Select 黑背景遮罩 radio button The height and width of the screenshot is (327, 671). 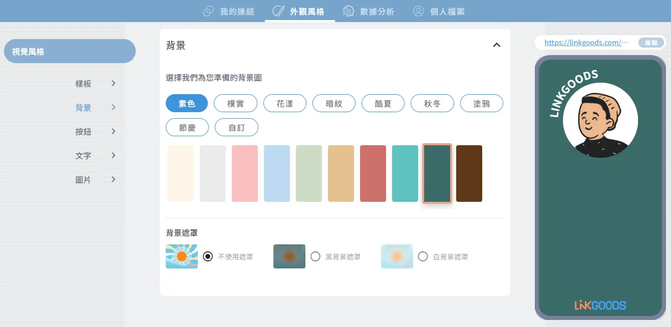(315, 256)
